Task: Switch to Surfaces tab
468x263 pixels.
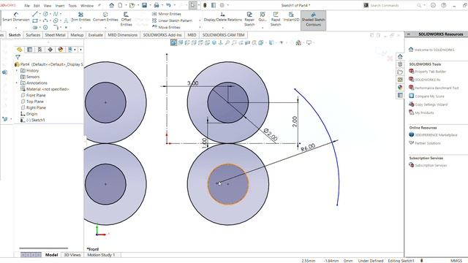Action: [33, 35]
